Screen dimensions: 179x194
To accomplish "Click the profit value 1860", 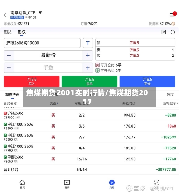I will click(172, 126).
